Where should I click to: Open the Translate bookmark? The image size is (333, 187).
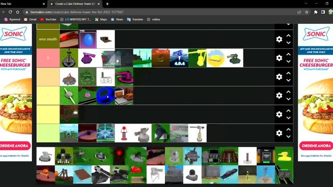point(135,19)
